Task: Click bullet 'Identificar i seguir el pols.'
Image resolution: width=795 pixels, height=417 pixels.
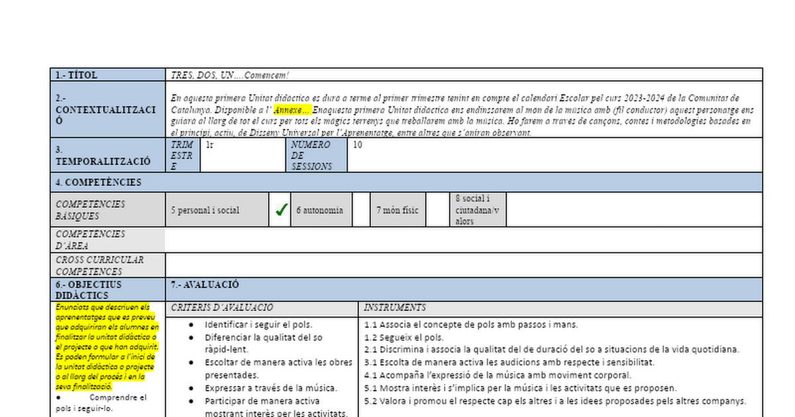Action: (258, 324)
